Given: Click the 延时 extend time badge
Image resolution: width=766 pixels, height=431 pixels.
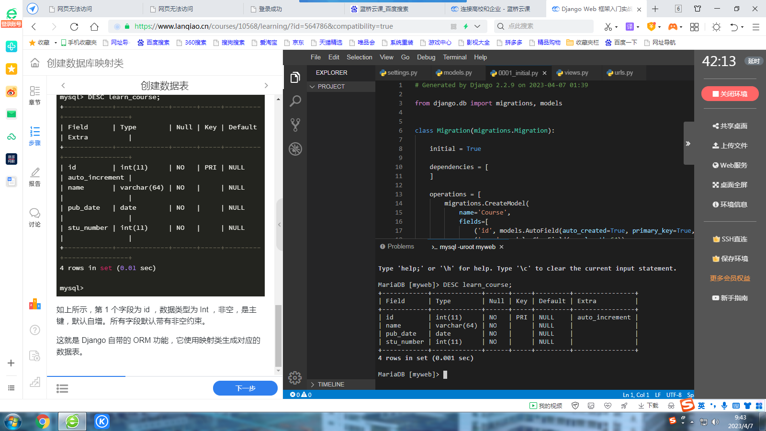Looking at the screenshot, I should pyautogui.click(x=754, y=61).
